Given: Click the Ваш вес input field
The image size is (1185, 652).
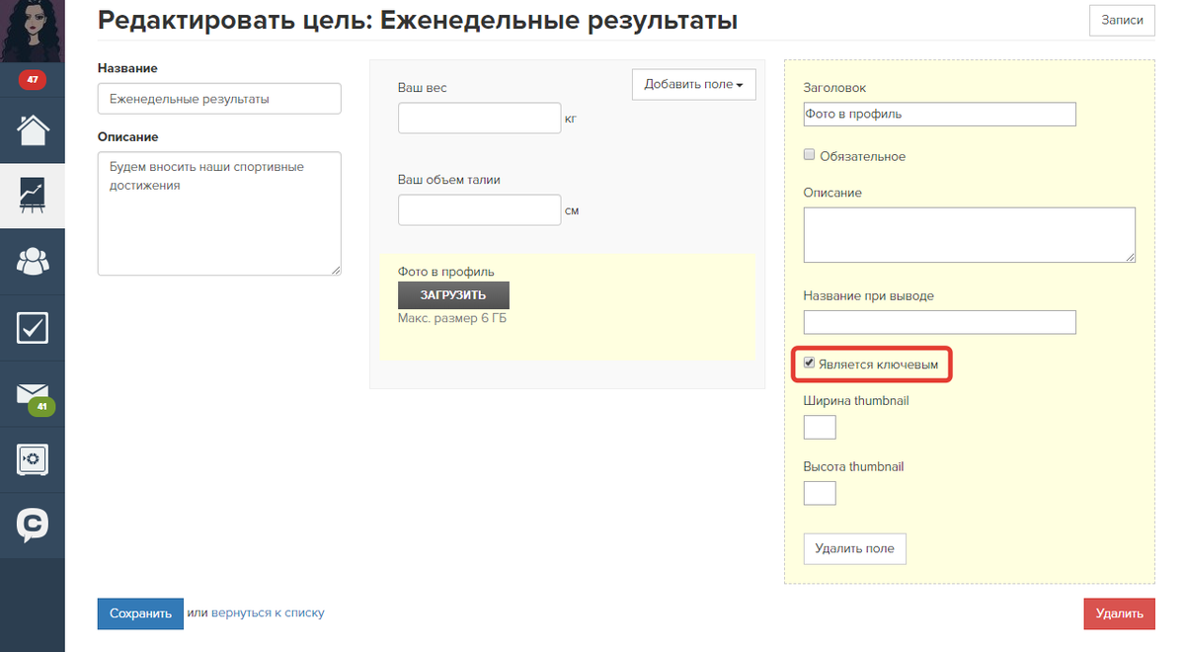Looking at the screenshot, I should [x=479, y=118].
